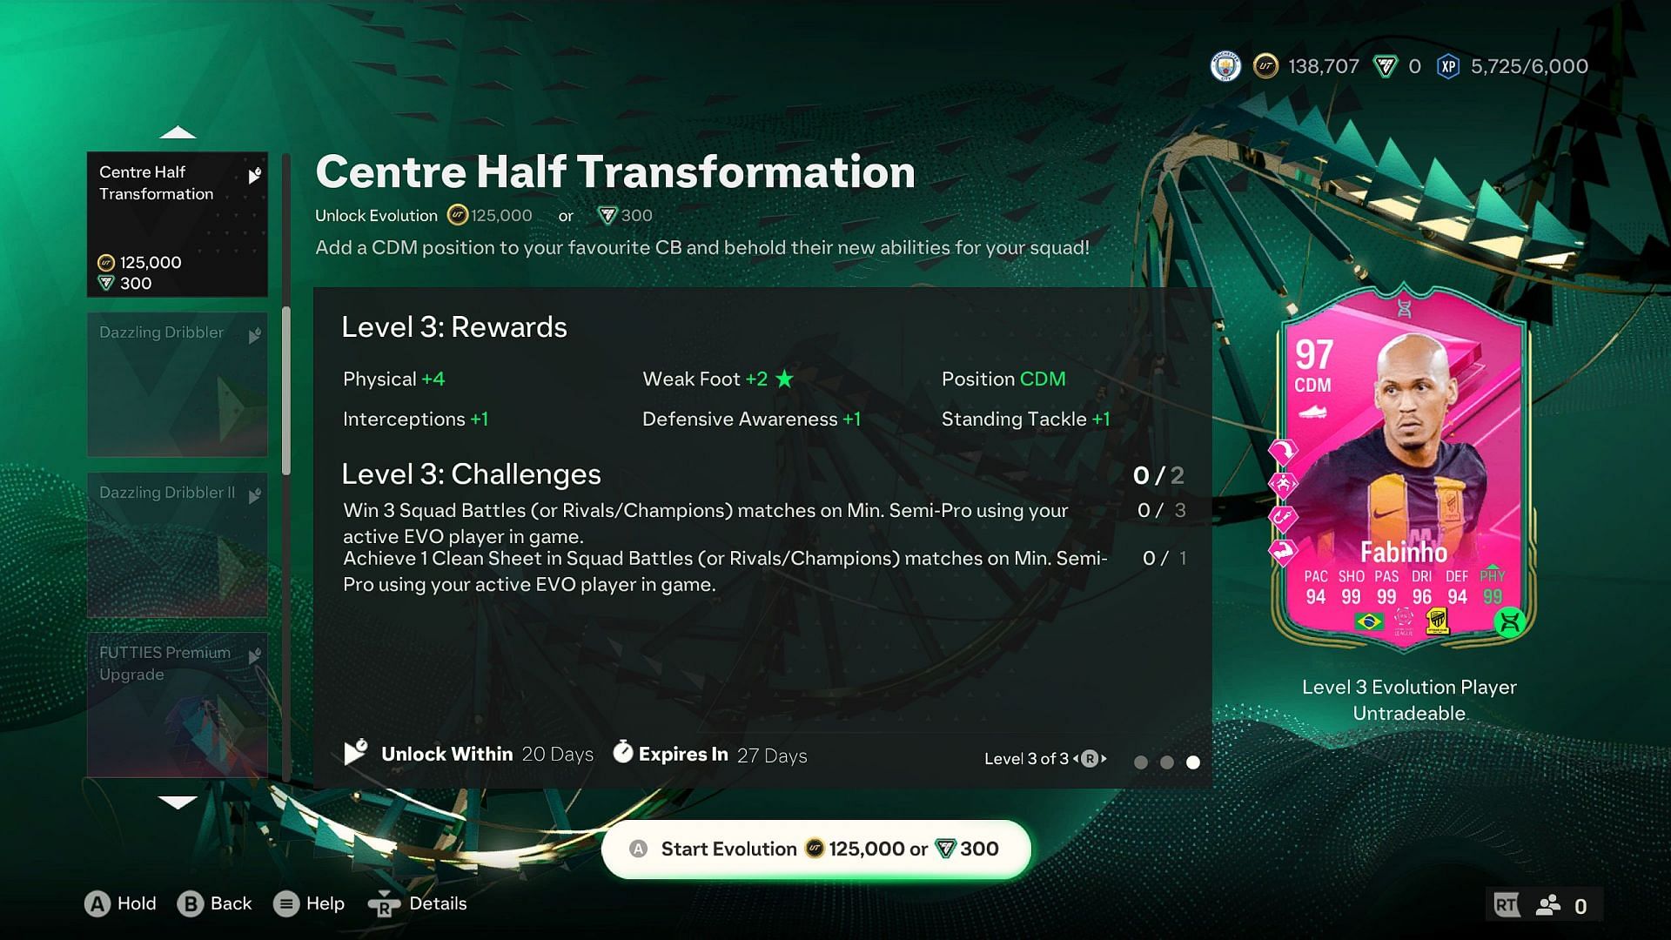
Task: Navigate to Level 3 of 3 page dots
Action: [1192, 757]
